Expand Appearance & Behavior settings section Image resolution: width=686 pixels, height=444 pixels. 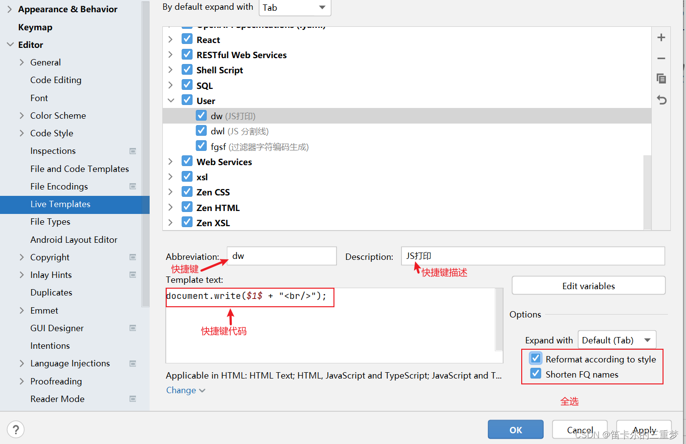pos(9,9)
